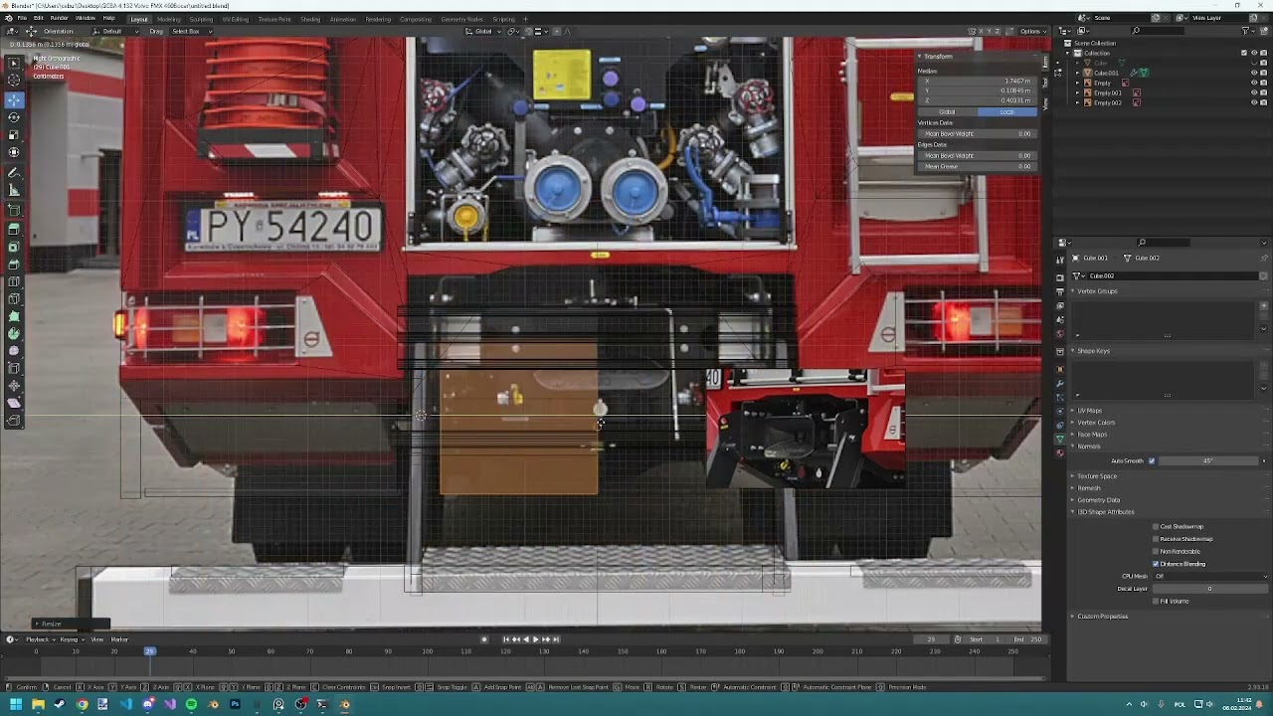Collapse the Vertex Groups panel
This screenshot has width=1273, height=716.
tap(1097, 291)
